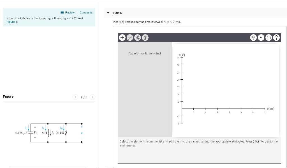287x168 pixels.
Task: Open the help question mark icon
Action: (x=276, y=37)
